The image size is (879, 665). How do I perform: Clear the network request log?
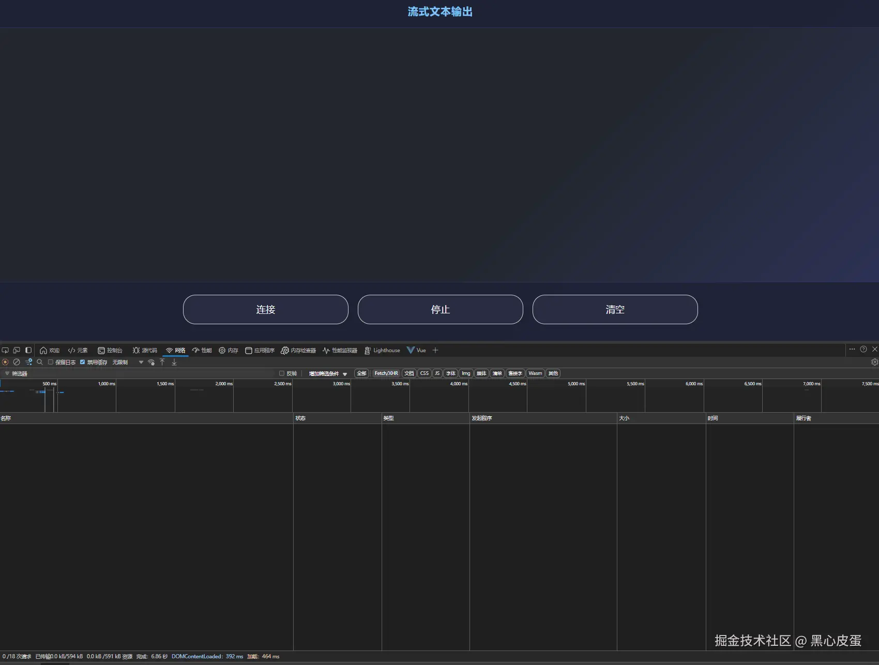[16, 362]
